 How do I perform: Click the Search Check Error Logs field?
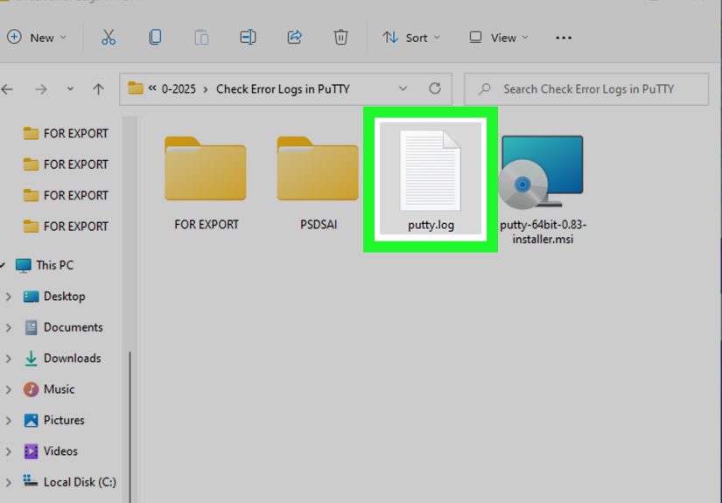click(x=586, y=89)
